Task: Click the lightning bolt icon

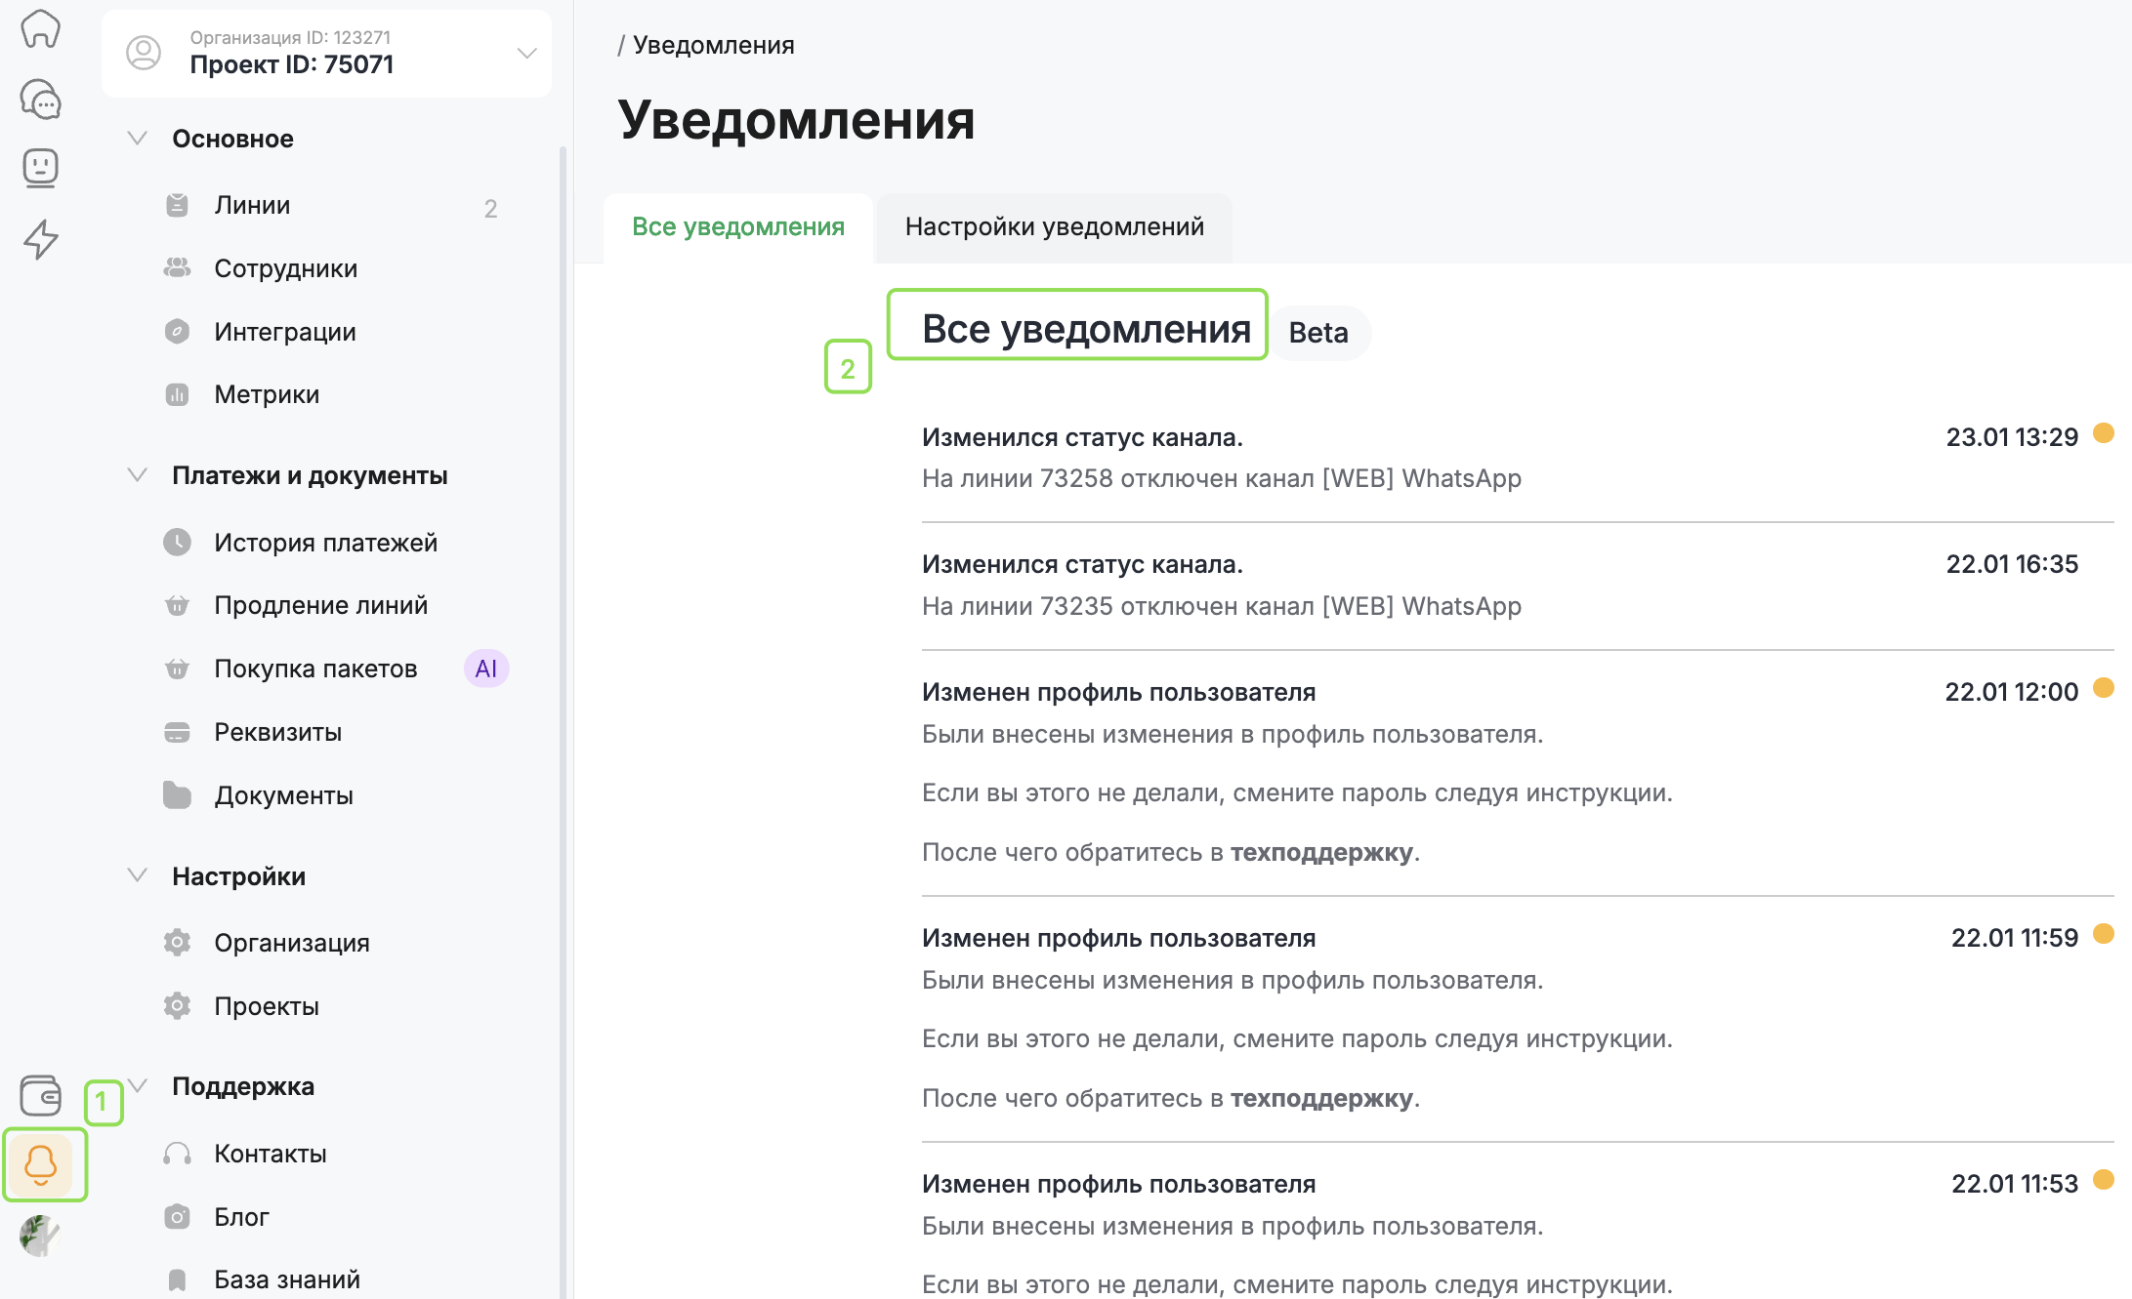Action: (40, 239)
